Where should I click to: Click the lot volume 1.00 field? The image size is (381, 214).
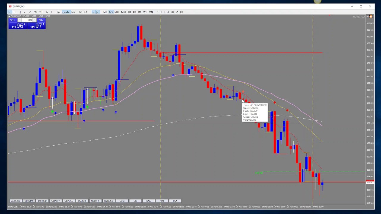pos(27,20)
